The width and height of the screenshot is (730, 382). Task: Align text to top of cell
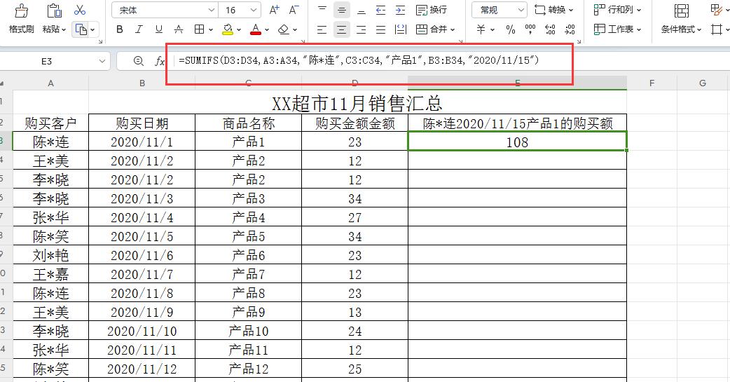tap(322, 10)
